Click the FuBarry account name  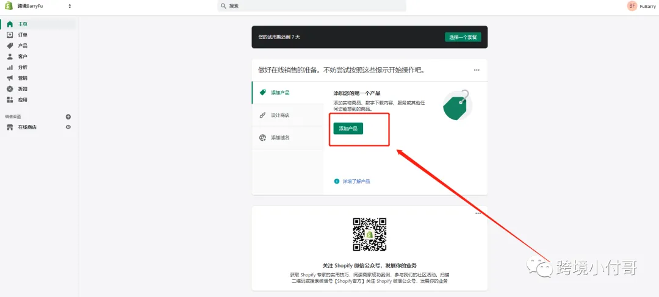point(648,6)
